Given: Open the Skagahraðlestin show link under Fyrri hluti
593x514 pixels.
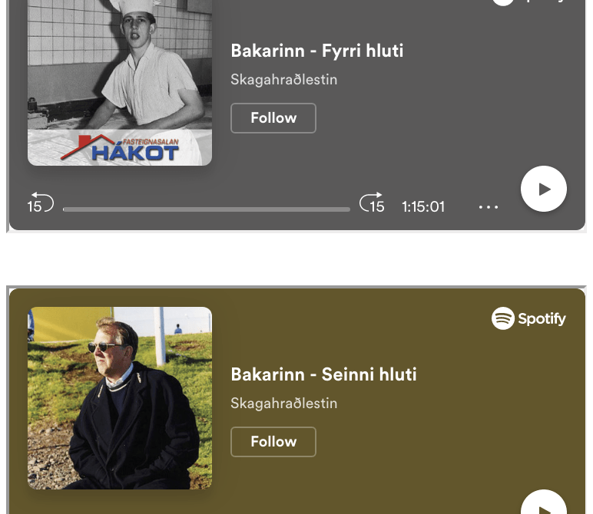Looking at the screenshot, I should (284, 80).
